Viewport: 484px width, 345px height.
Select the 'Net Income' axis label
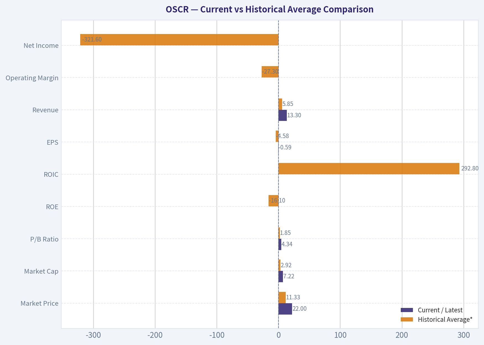[x=41, y=45]
